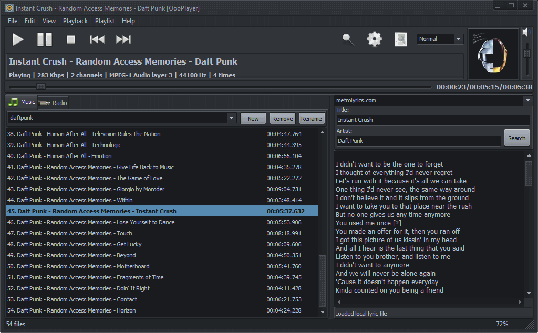Click the track seek slider
Viewport: 538px width, 333px height.
click(221, 87)
